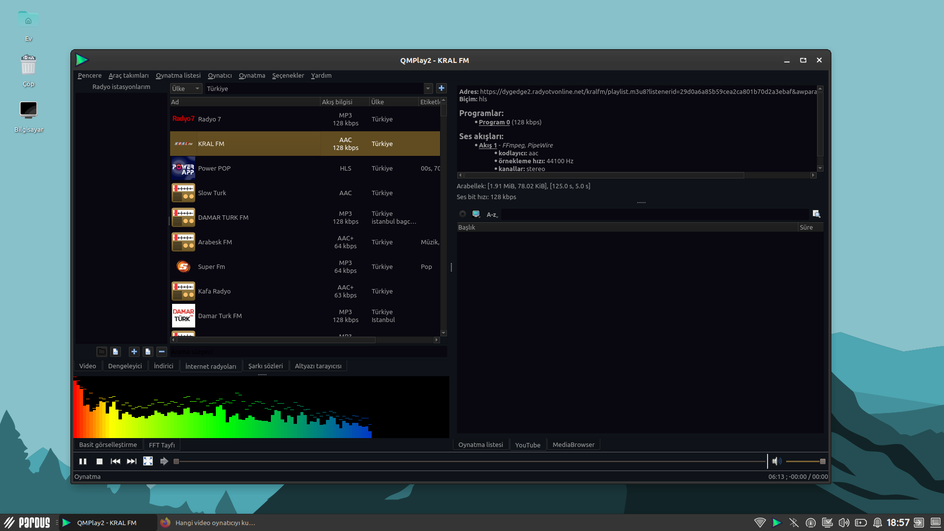This screenshot has height=531, width=944.
Task: Open the Oynatma listesi menu
Action: point(178,75)
